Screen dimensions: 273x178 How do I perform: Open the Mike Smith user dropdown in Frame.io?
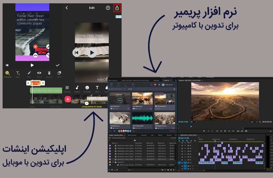coord(168,85)
